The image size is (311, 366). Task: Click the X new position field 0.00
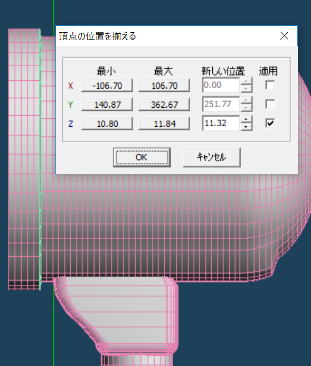pos(221,85)
